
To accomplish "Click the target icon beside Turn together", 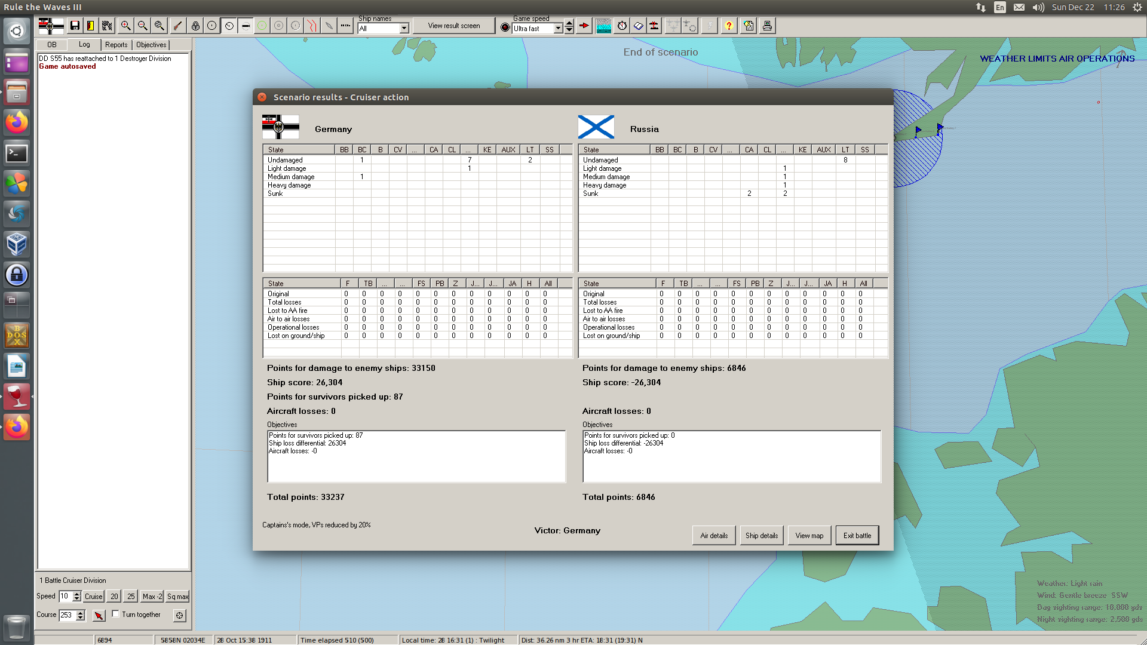I will coord(180,615).
